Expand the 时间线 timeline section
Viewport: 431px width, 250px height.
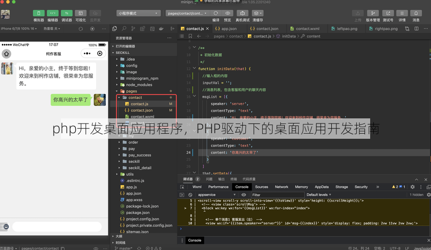[144, 243]
